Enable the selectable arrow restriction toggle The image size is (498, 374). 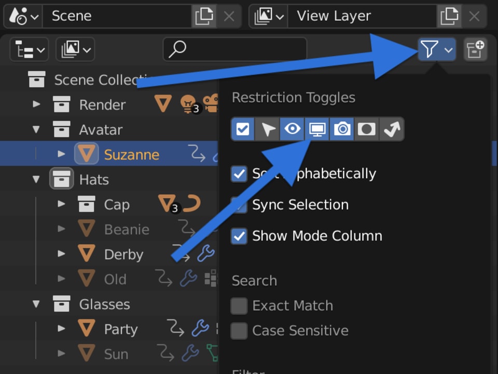[267, 129]
